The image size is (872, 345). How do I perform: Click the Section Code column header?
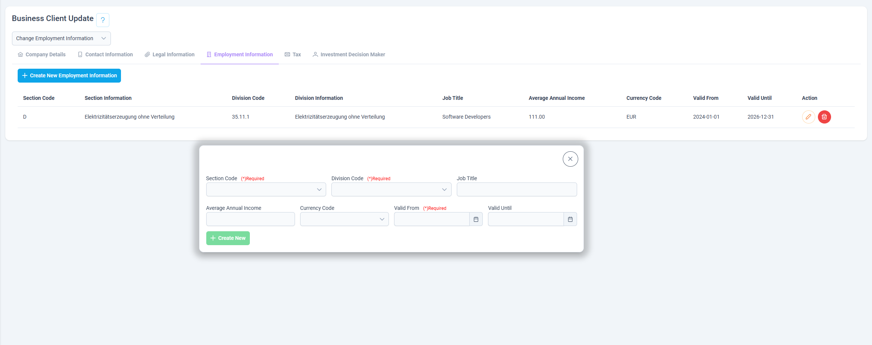click(39, 98)
